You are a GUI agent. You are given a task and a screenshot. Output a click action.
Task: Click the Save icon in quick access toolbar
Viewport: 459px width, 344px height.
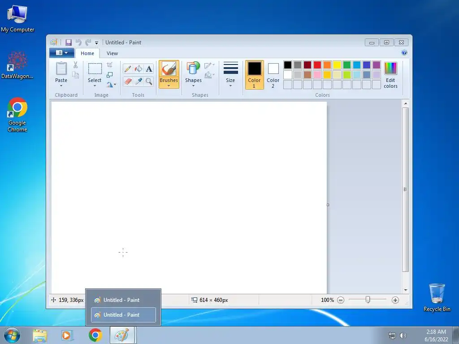point(69,43)
